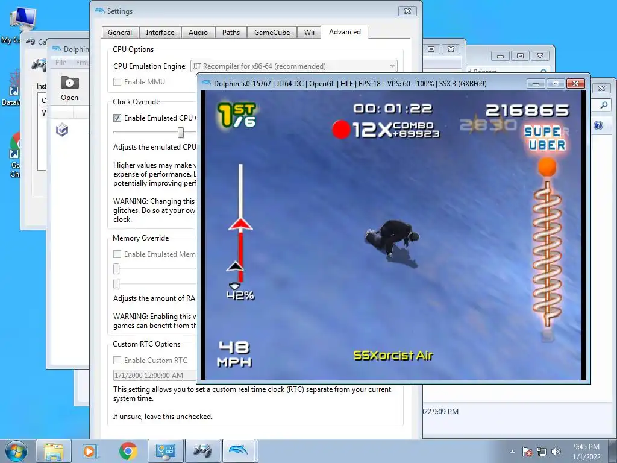The image size is (617, 463).
Task: Enable Custom RTC checkbox
Action: coord(117,361)
